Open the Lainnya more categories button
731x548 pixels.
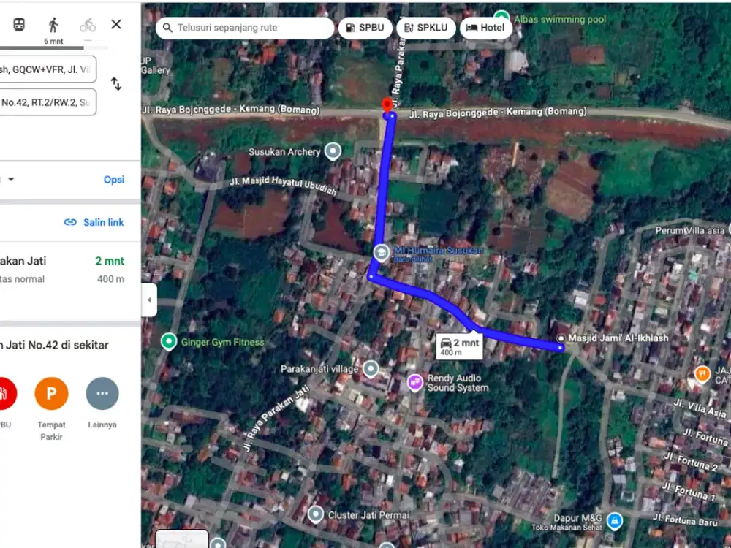[102, 394]
